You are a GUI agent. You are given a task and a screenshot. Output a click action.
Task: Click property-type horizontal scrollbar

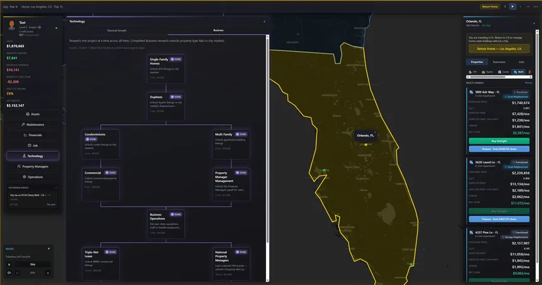(x=499, y=77)
